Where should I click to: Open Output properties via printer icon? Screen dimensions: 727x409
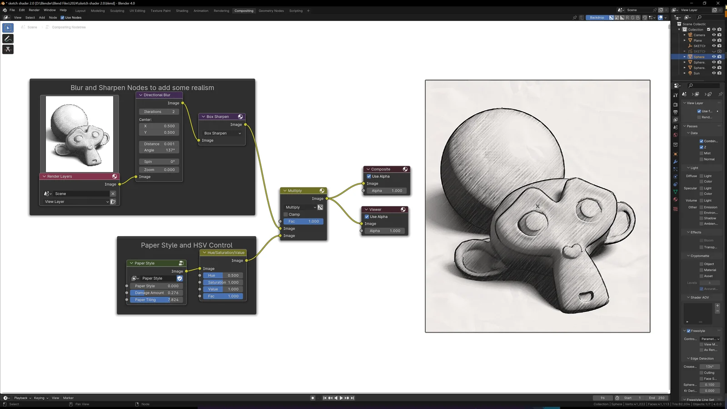[x=676, y=112]
